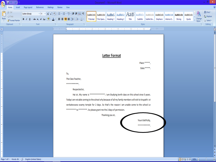Apply the Heading 1 style
This screenshot has width=216, height=162.
click(x=110, y=16)
